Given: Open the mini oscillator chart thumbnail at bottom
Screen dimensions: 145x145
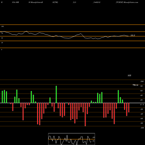Looking at the screenshot, I should [x=72, y=139].
